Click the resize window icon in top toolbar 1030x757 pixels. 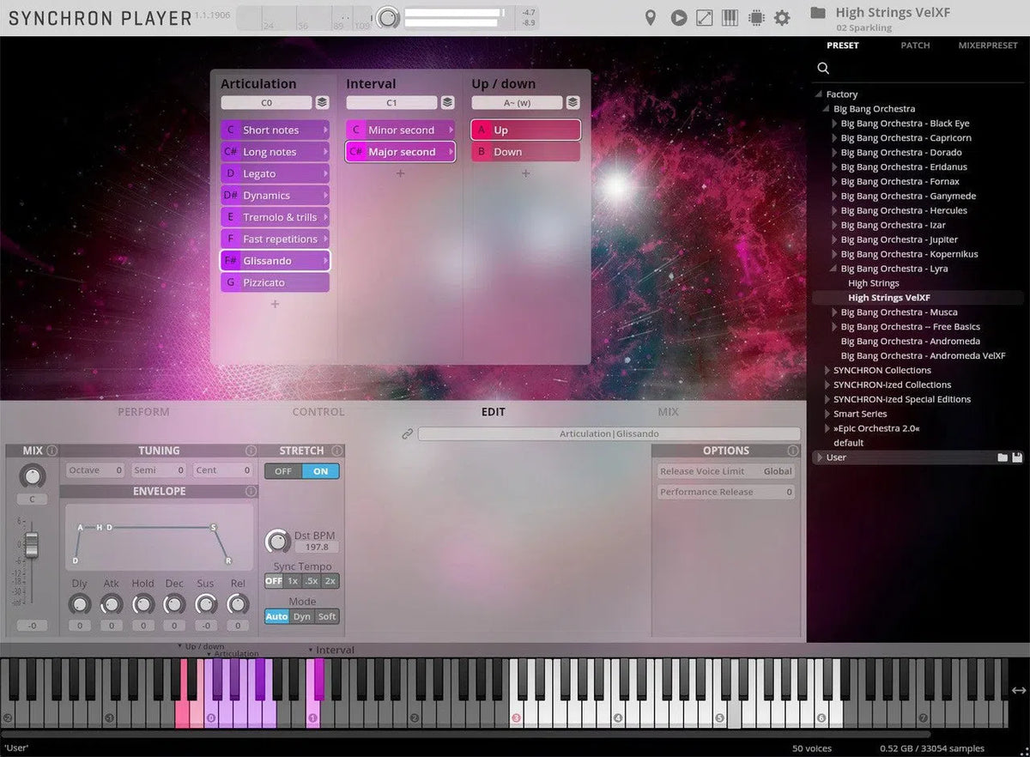coord(704,17)
